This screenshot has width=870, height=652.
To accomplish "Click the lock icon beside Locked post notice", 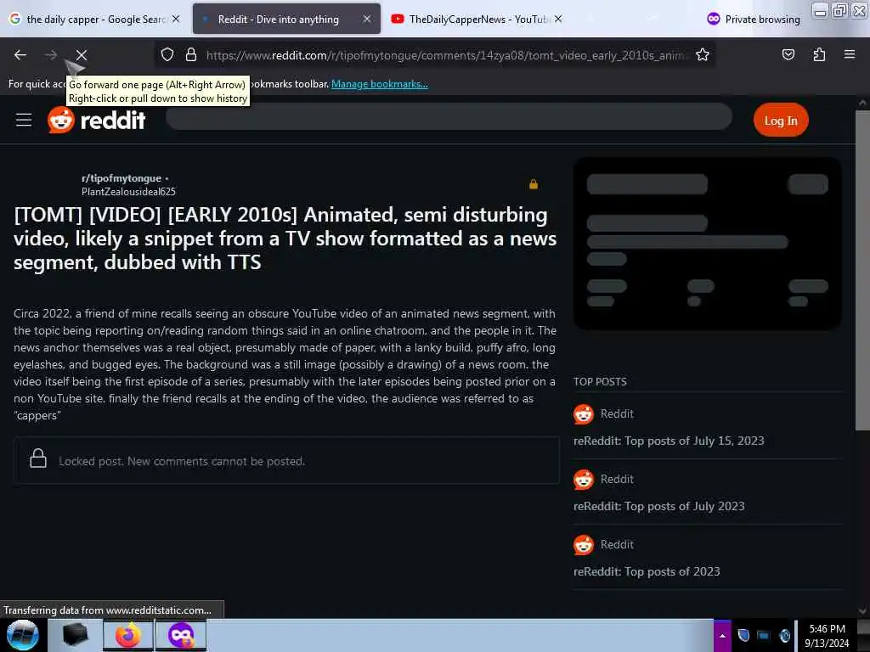I will point(37,458).
